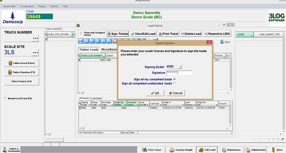Viewport: 286px width, 153px height.
Task: Click the next record navigator icon
Action: click(x=98, y=41)
